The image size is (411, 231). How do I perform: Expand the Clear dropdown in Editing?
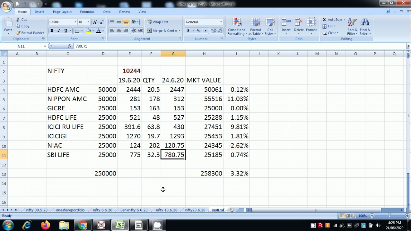click(x=338, y=33)
